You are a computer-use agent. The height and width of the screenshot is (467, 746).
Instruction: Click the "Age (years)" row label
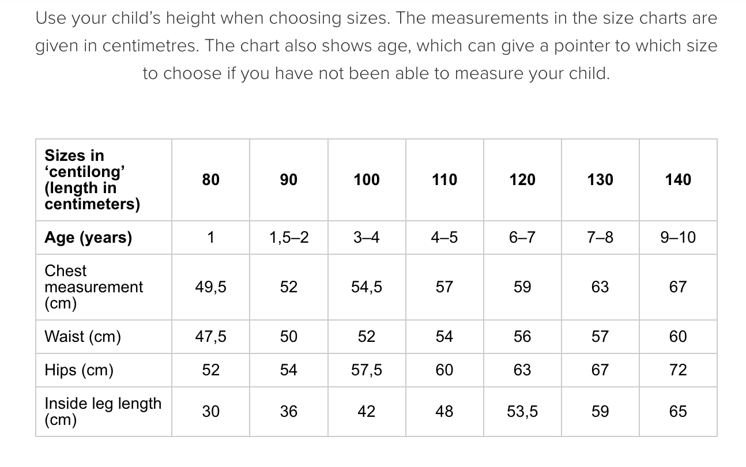[x=88, y=238]
